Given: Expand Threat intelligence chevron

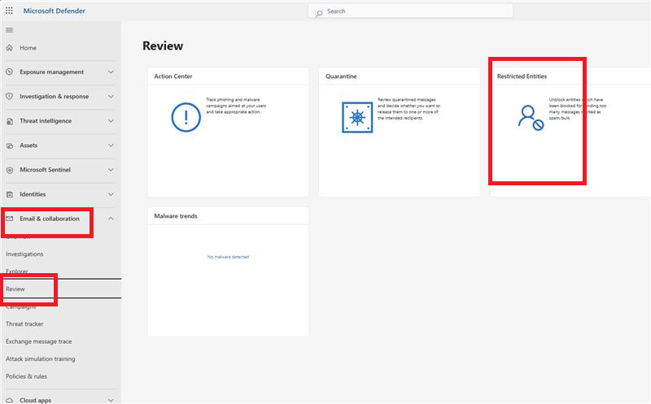Looking at the screenshot, I should [111, 120].
